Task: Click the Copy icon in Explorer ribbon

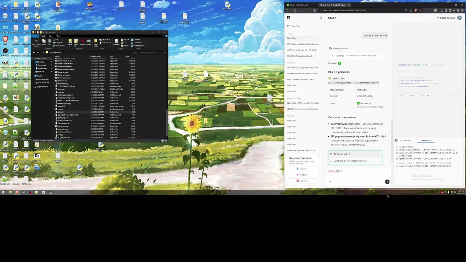Action: click(x=44, y=41)
